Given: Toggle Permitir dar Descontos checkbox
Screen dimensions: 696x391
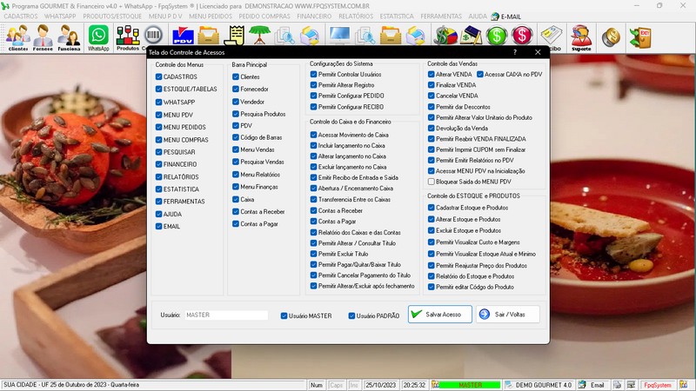Looking at the screenshot, I should (x=431, y=107).
